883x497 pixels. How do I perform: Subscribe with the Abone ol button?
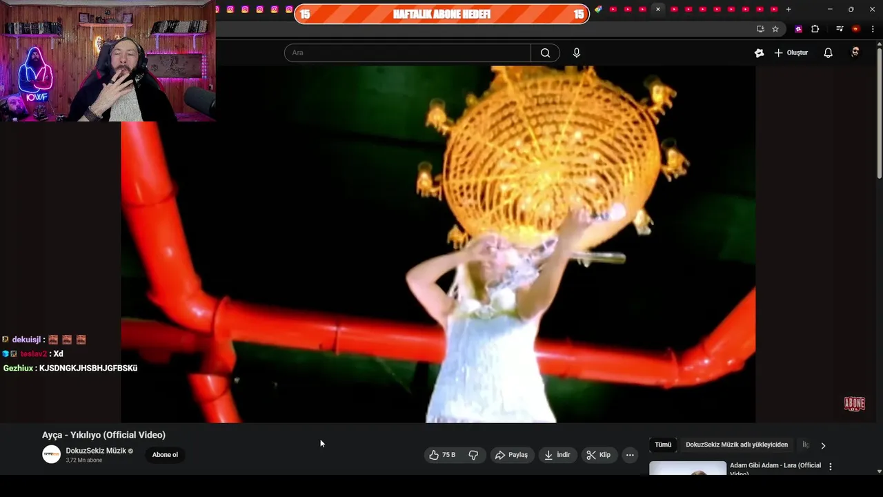click(165, 455)
